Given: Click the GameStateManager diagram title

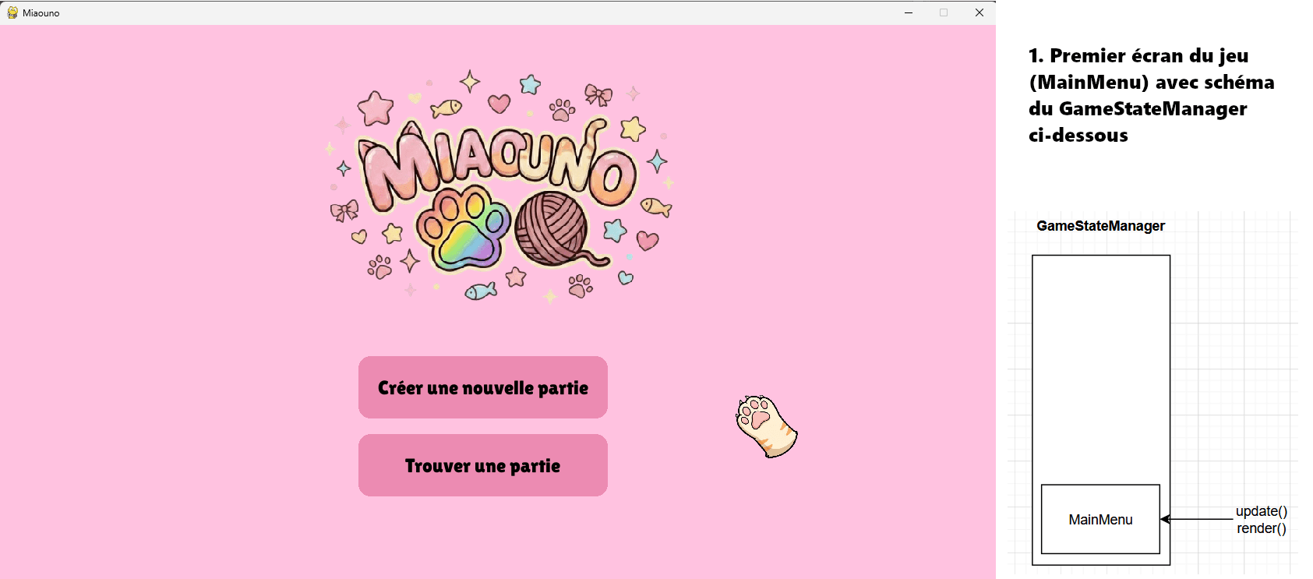Looking at the screenshot, I should 1100,226.
